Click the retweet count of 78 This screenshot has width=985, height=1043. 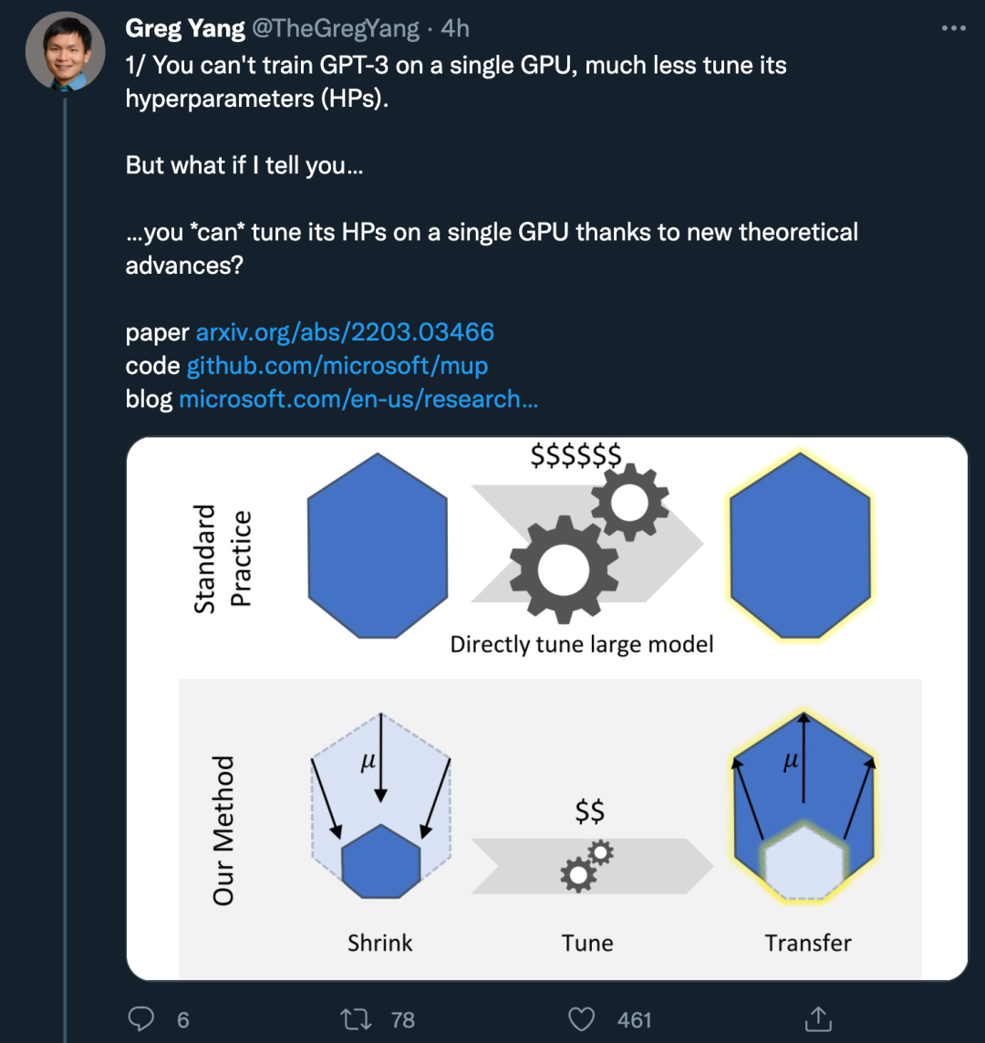(x=402, y=1019)
